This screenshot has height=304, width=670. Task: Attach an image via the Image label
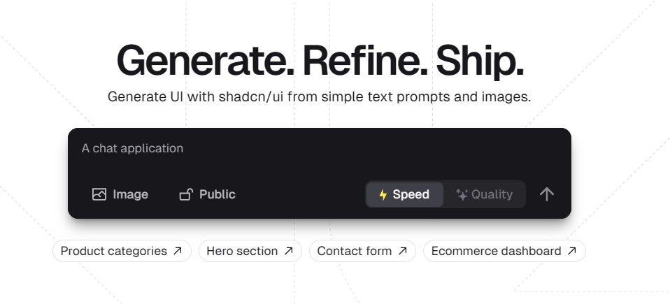pos(130,194)
